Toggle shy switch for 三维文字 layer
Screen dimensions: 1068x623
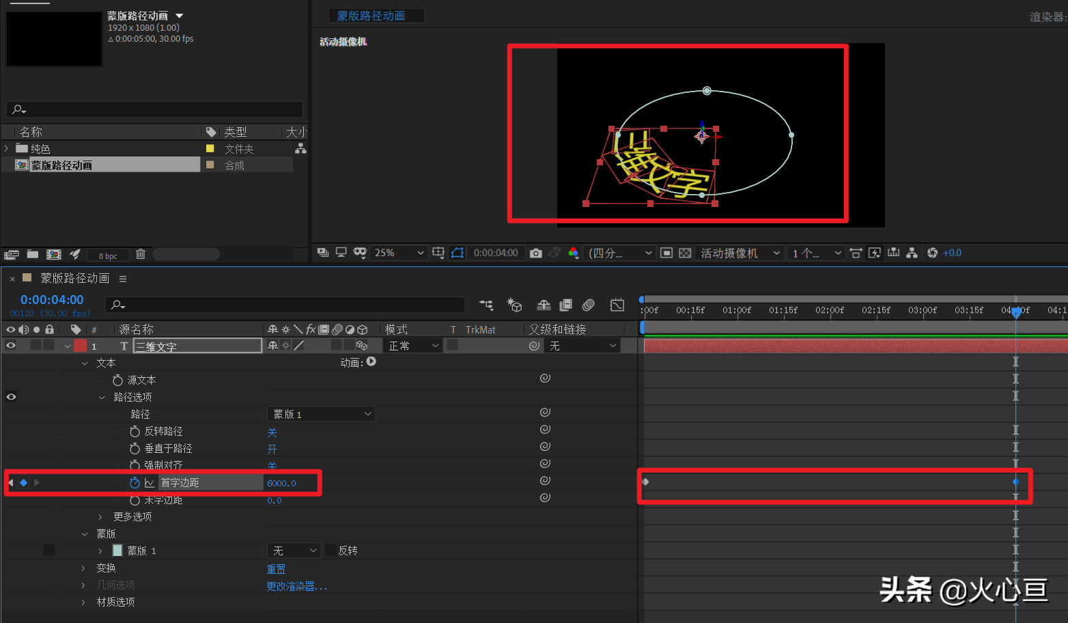pos(272,346)
